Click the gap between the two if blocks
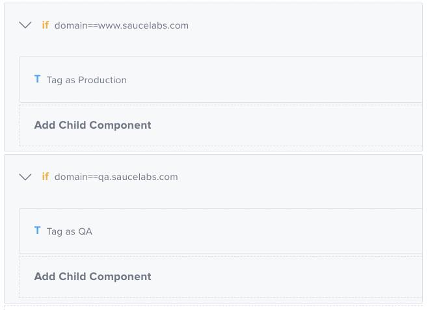This screenshot has width=428, height=310. click(x=213, y=153)
